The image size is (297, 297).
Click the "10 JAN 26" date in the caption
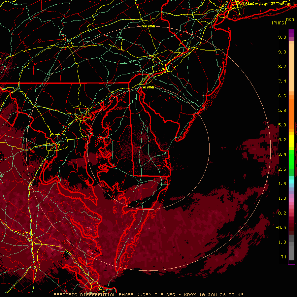[x=213, y=295]
